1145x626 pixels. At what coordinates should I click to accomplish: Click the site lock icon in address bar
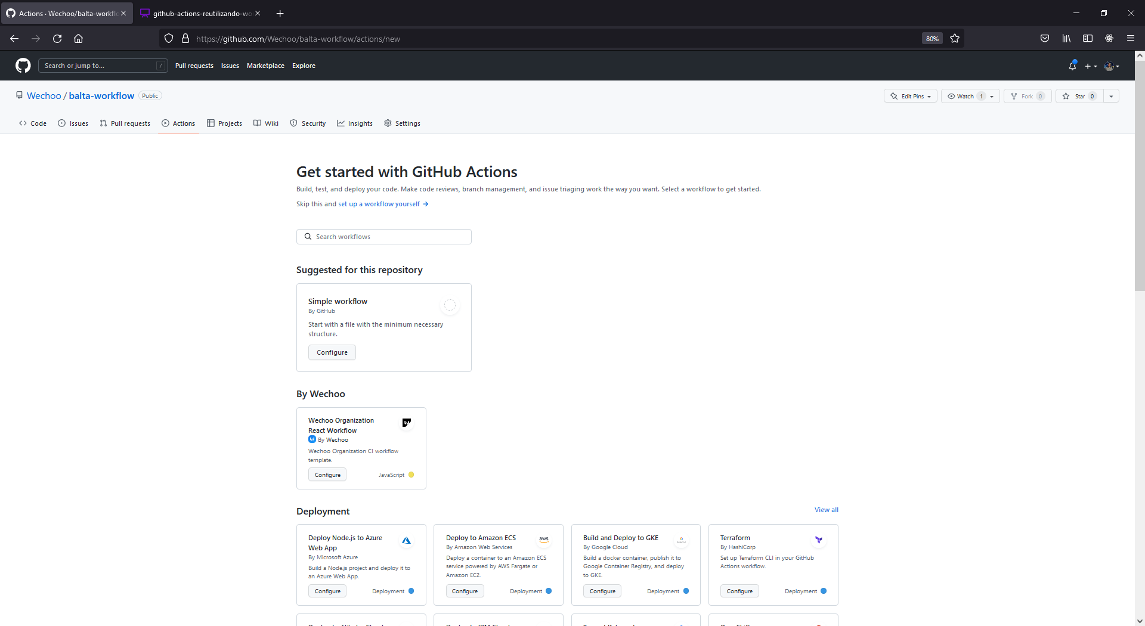(x=185, y=39)
